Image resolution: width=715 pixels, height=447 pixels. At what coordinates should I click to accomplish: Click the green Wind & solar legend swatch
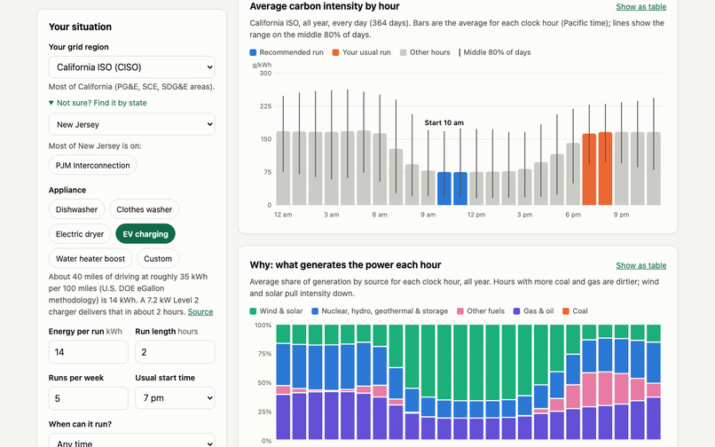(253, 311)
